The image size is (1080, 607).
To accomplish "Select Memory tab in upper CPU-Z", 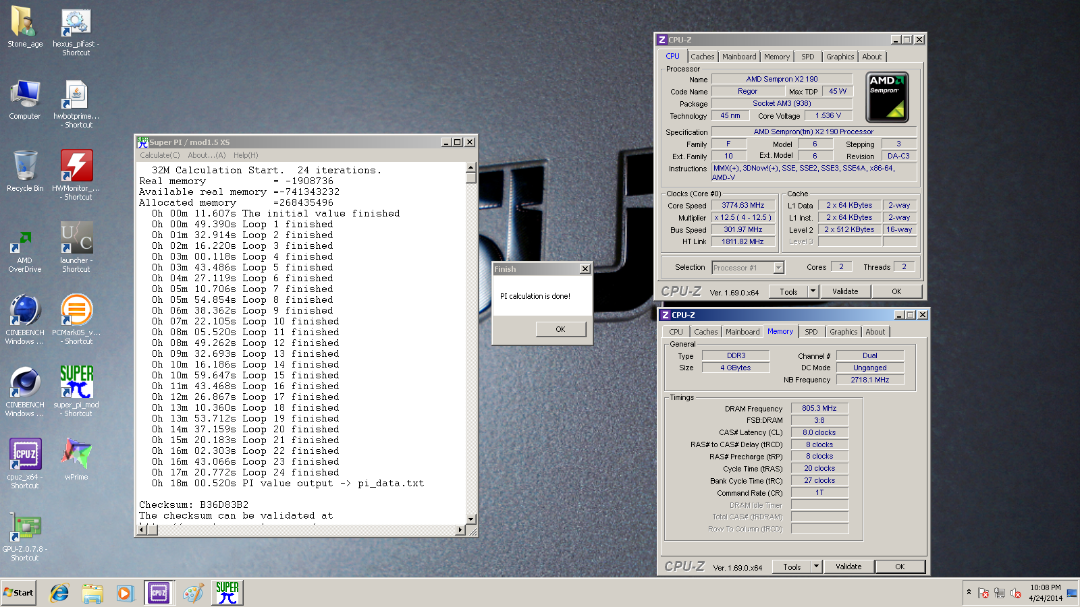I will pyautogui.click(x=777, y=57).
